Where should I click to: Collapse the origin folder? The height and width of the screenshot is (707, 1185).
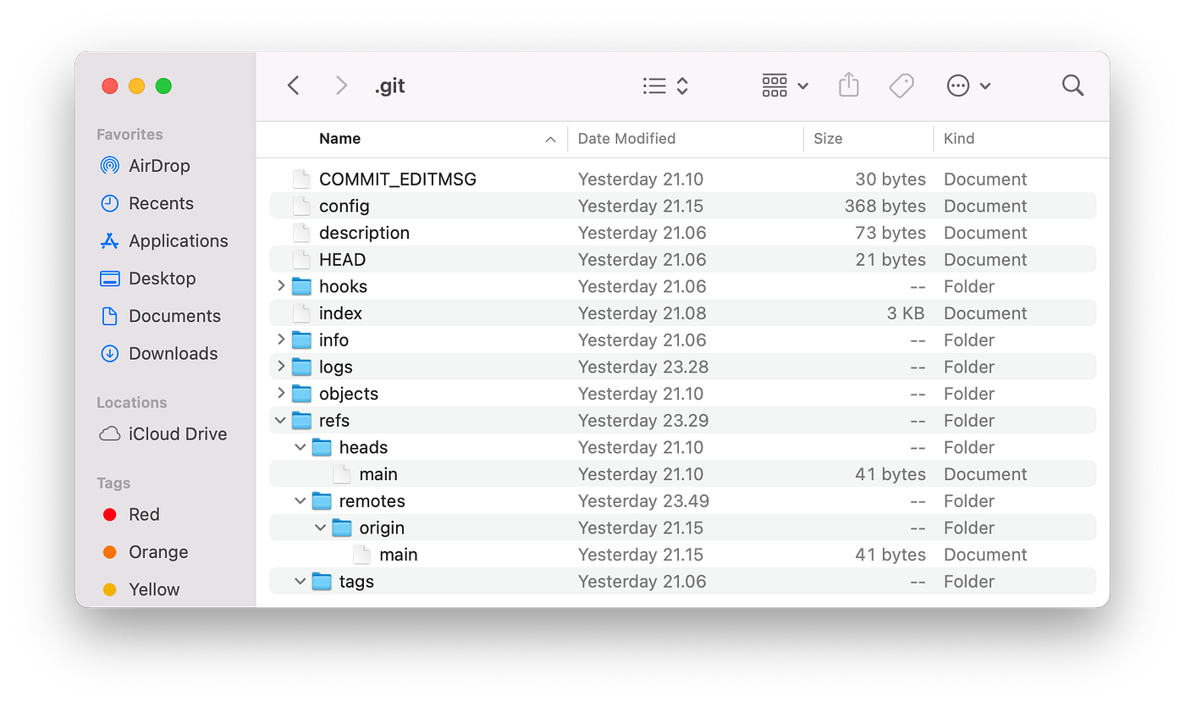[321, 527]
